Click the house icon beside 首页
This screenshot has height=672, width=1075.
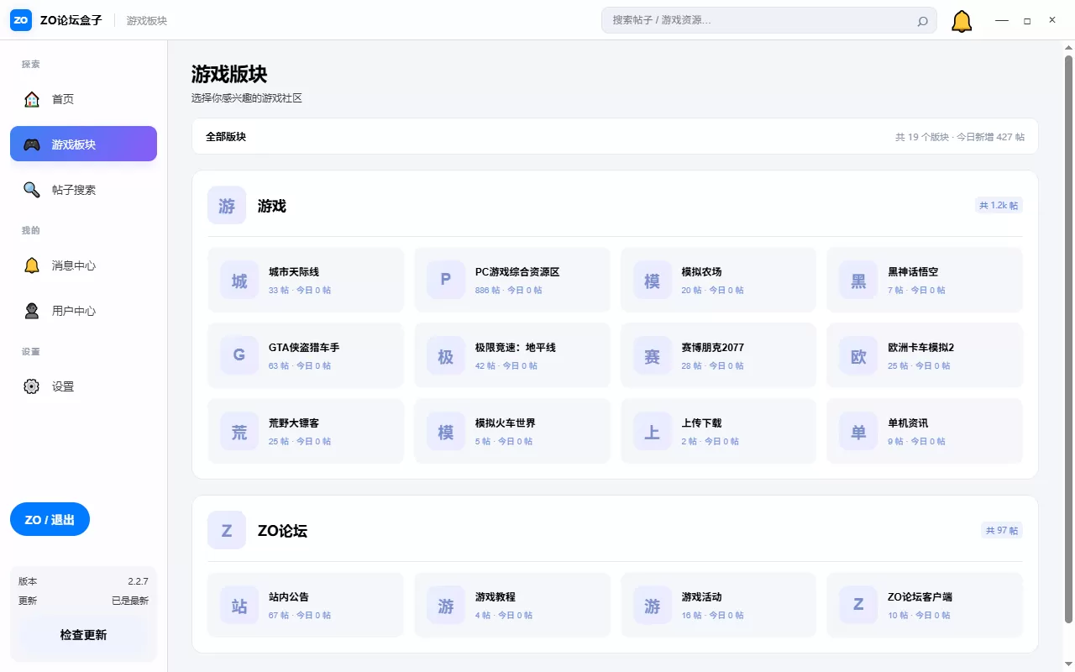(32, 99)
